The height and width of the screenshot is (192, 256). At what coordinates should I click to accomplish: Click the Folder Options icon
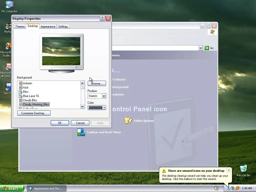pos(128,120)
